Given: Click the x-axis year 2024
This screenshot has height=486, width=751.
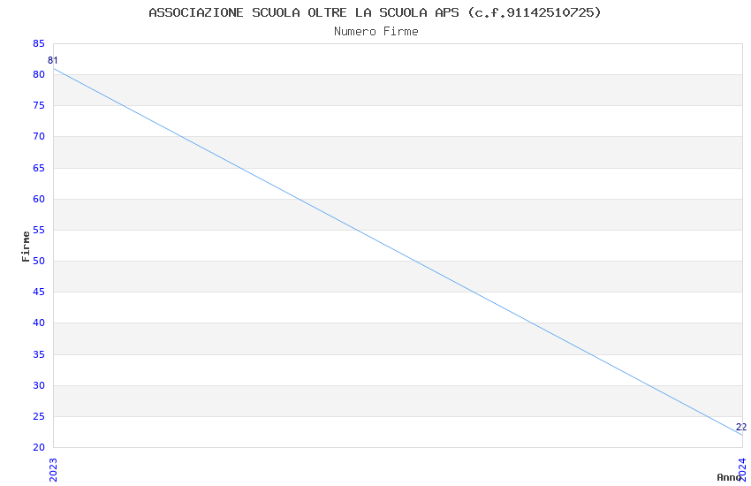Looking at the screenshot, I should pos(742,469).
